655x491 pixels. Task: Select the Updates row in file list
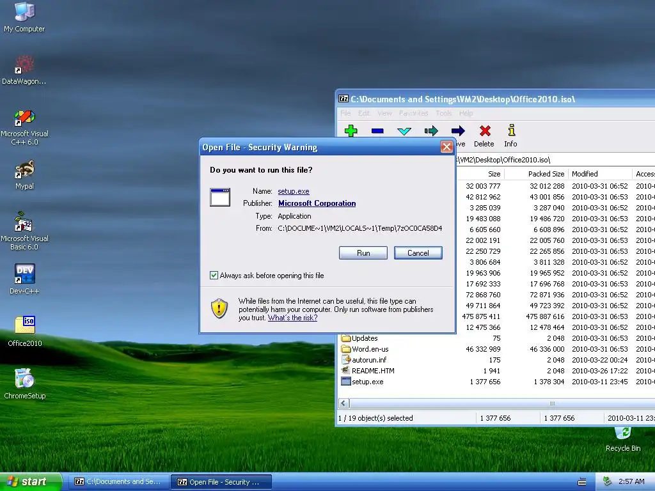click(497, 338)
